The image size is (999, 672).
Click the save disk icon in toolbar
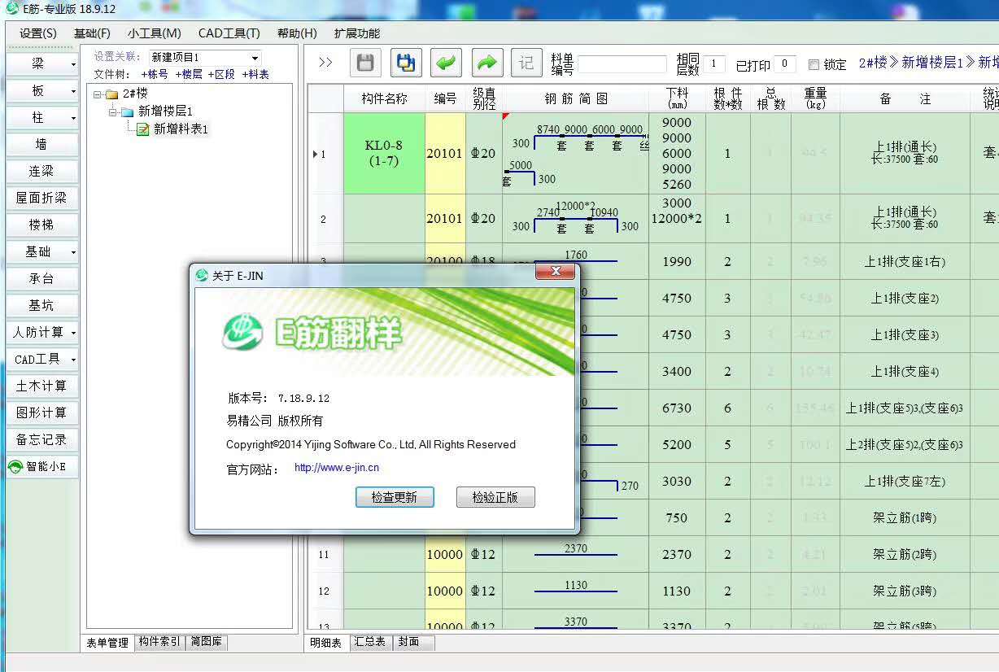coord(365,63)
